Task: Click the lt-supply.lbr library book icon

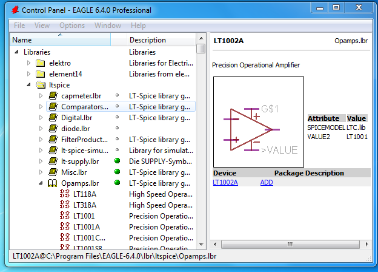Action: coord(53,161)
